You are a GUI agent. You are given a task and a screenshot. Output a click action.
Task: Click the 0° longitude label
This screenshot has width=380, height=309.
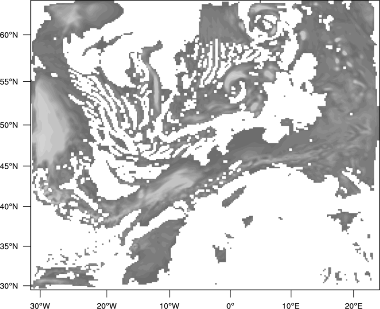click(230, 306)
